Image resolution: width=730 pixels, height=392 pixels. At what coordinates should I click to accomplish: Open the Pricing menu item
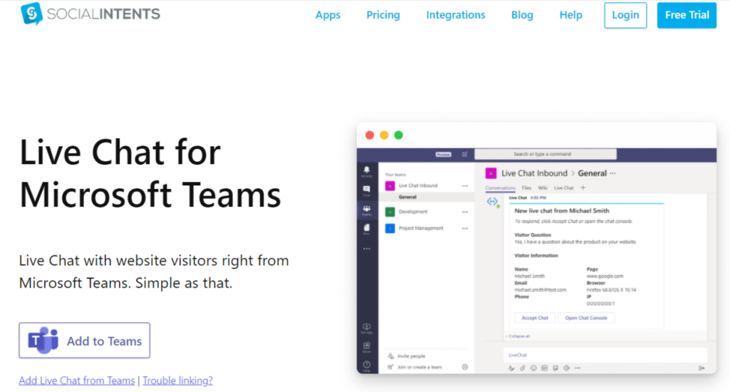click(x=383, y=15)
